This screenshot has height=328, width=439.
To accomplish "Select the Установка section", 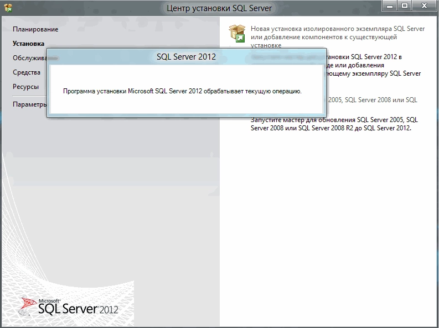I will pos(28,44).
